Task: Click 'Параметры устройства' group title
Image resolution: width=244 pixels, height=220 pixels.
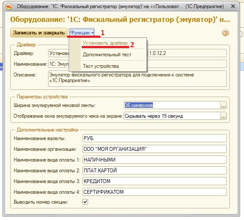Action: (x=42, y=97)
